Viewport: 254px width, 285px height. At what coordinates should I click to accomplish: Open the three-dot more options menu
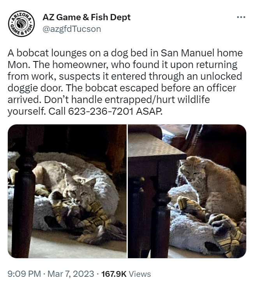241,17
